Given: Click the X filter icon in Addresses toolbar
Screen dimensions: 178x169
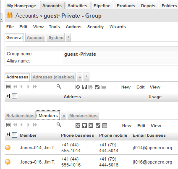Looking at the screenshot, I should 78,87.
